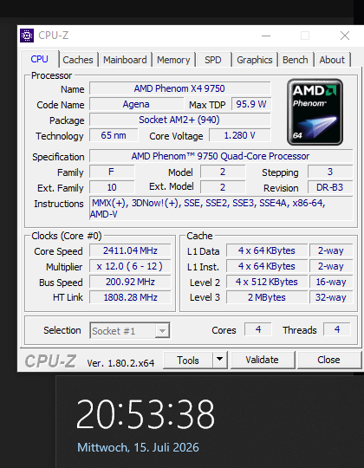Screen dimensions: 364x468
Task: Click the Package value Socket AM2+ (940)
Action: coord(180,120)
